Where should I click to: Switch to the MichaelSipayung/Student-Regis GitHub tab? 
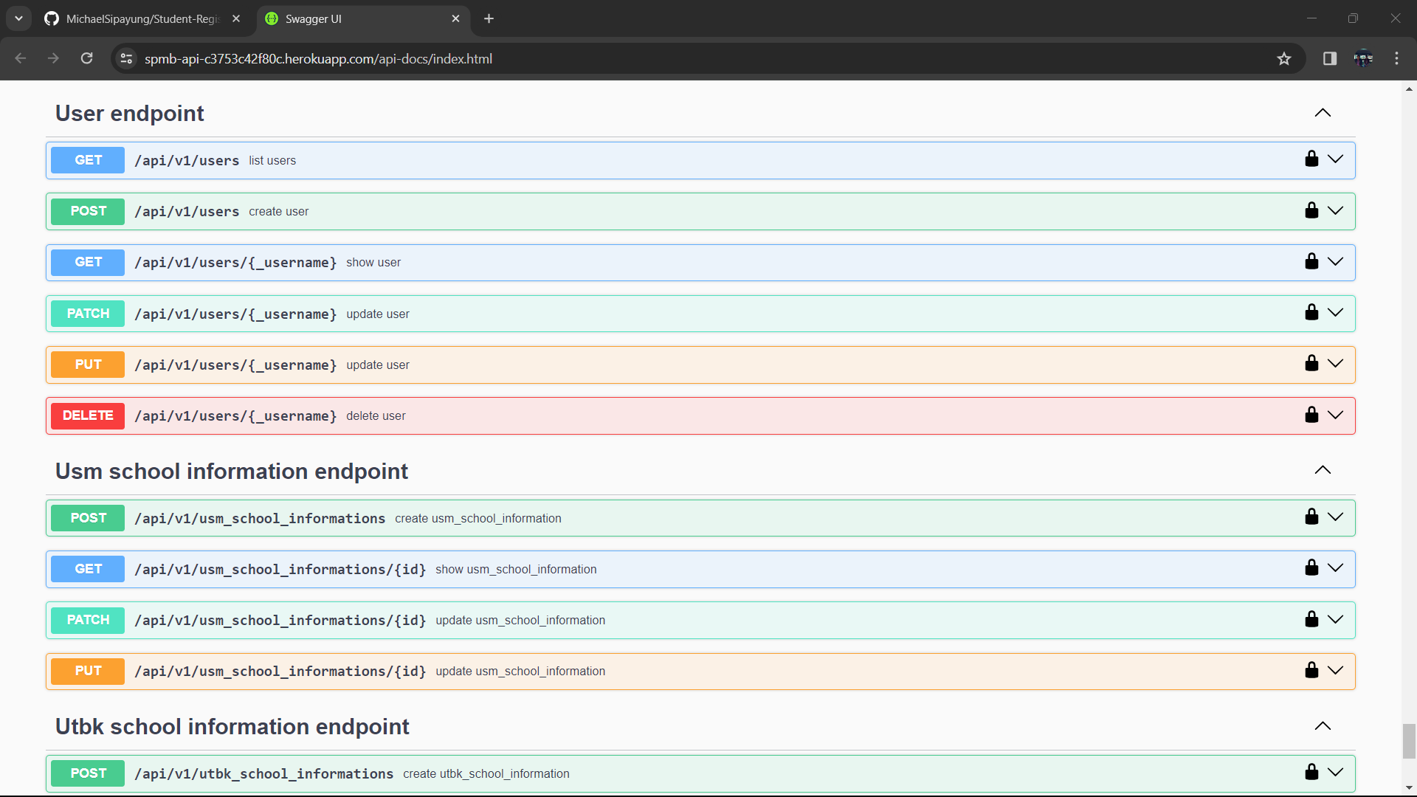coord(142,19)
